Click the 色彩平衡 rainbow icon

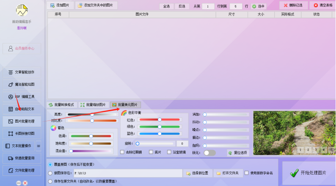(x=124, y=113)
